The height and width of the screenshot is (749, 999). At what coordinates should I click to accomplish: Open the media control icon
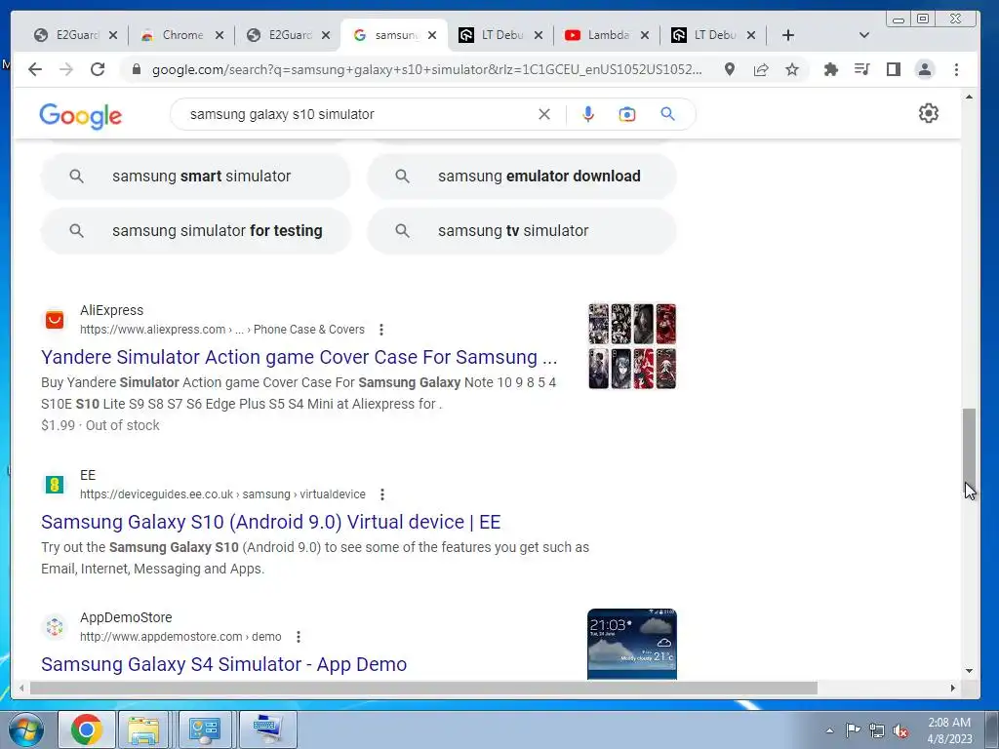tap(862, 69)
